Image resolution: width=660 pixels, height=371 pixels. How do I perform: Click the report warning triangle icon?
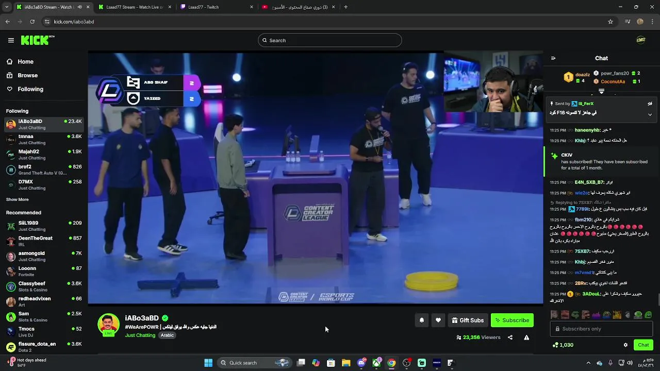(x=526, y=338)
